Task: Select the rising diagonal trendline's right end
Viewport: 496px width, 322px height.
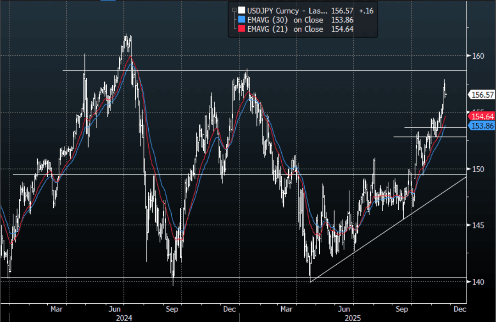Action: 466,176
